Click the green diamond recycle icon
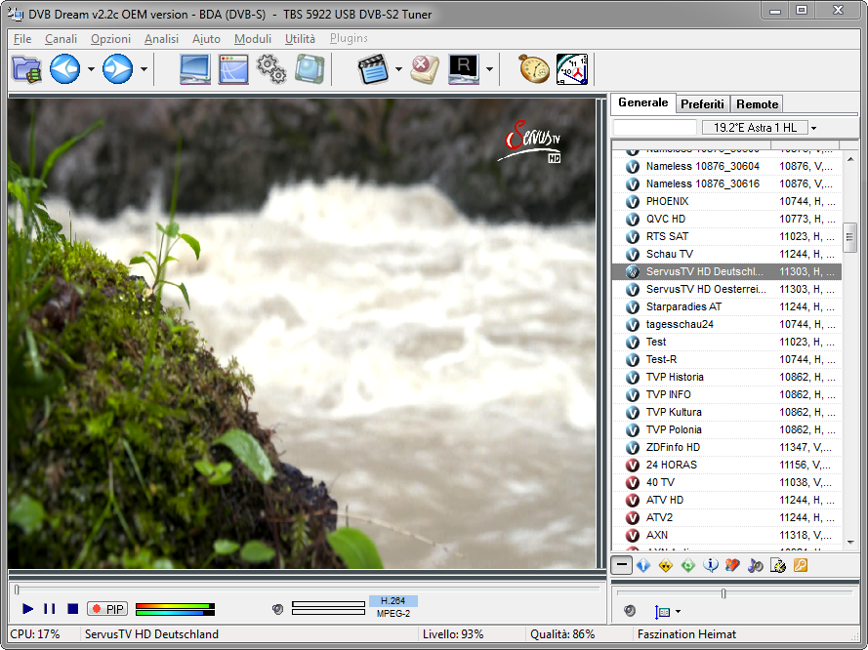The image size is (868, 650). (x=688, y=565)
